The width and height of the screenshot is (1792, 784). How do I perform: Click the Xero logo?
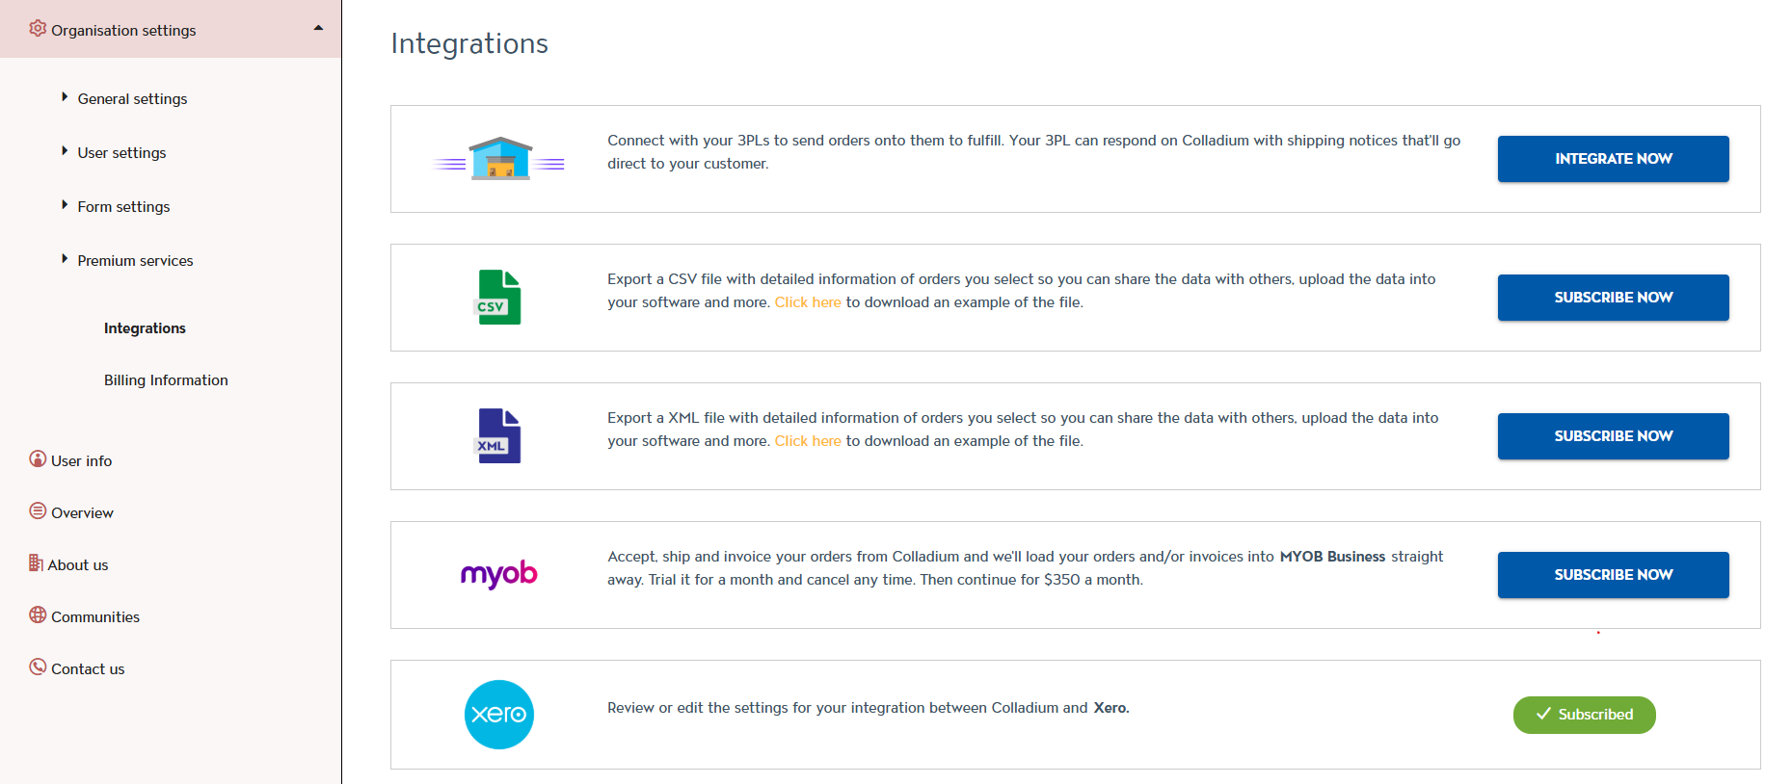click(x=499, y=715)
